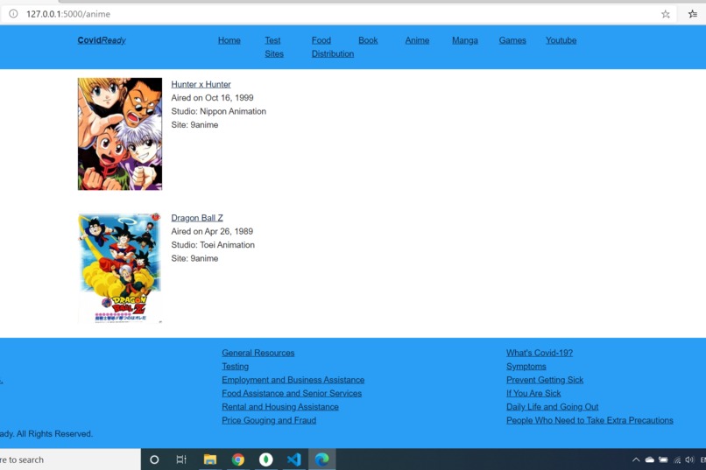706x470 pixels.
Task: Click 'Aired on Oct 16, 1999' text
Action: tap(212, 98)
